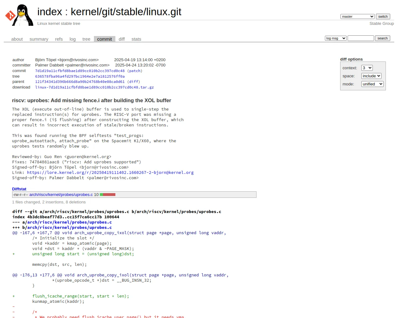The width and height of the screenshot is (398, 318).
Task: Click the diffstat insertion/deletion bar
Action: [108, 194]
